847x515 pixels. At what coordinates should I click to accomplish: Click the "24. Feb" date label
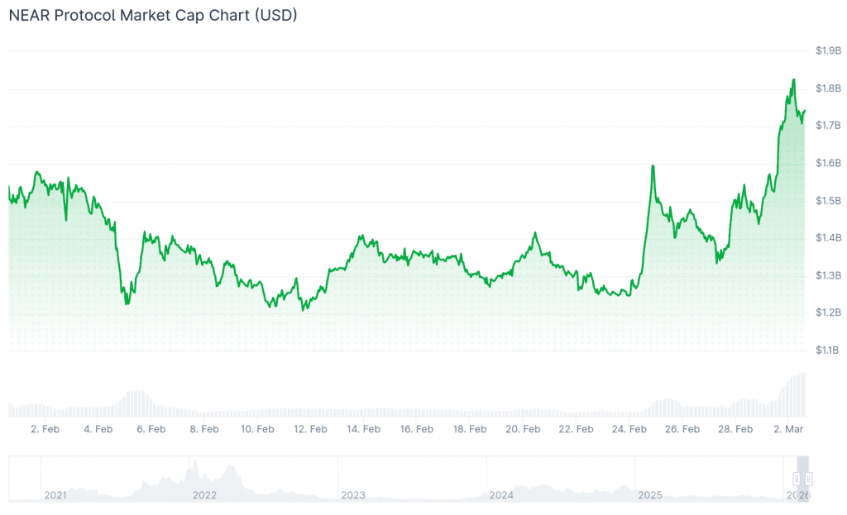click(629, 429)
